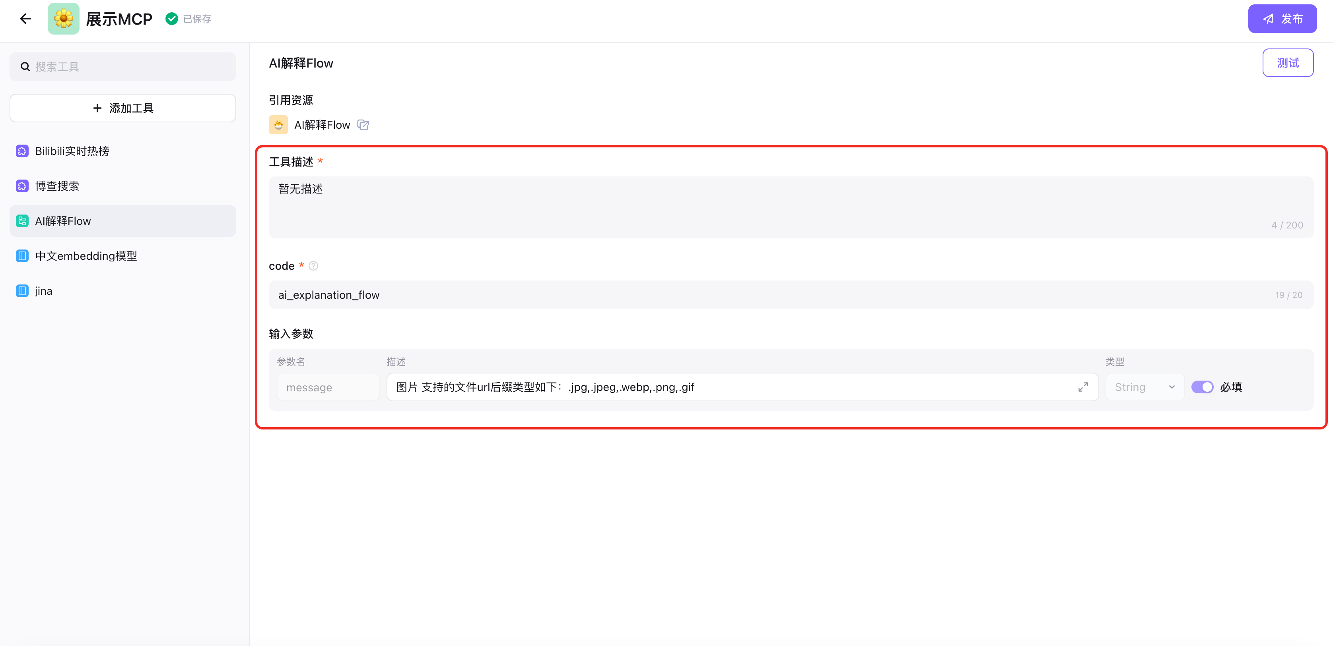Click the green saved checkmark icon

click(171, 19)
